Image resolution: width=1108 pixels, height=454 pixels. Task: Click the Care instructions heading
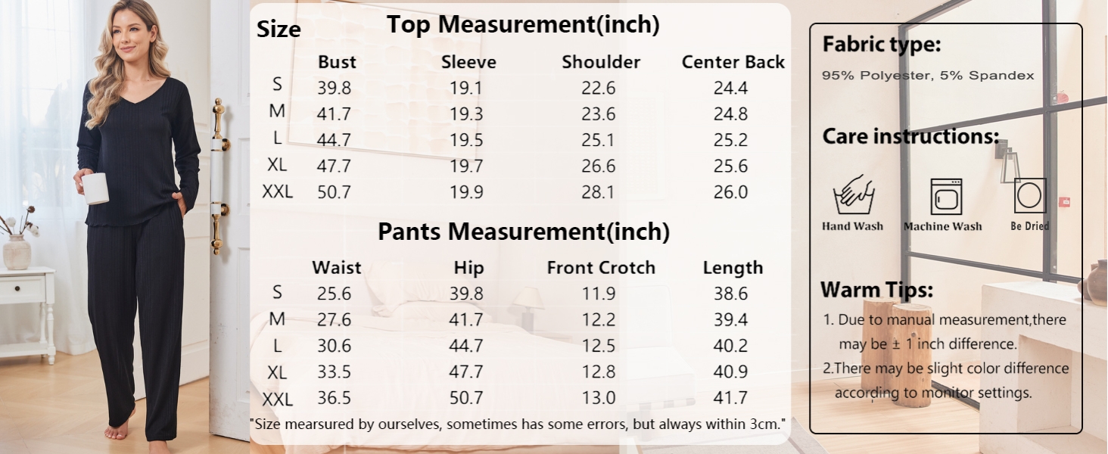coord(910,136)
